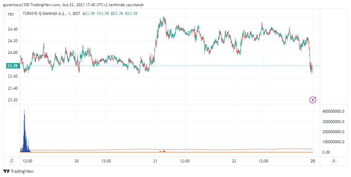Image resolution: width=351 pixels, height=177 pixels.
Task: Click the BIST exchange label
Action: coord(76,14)
